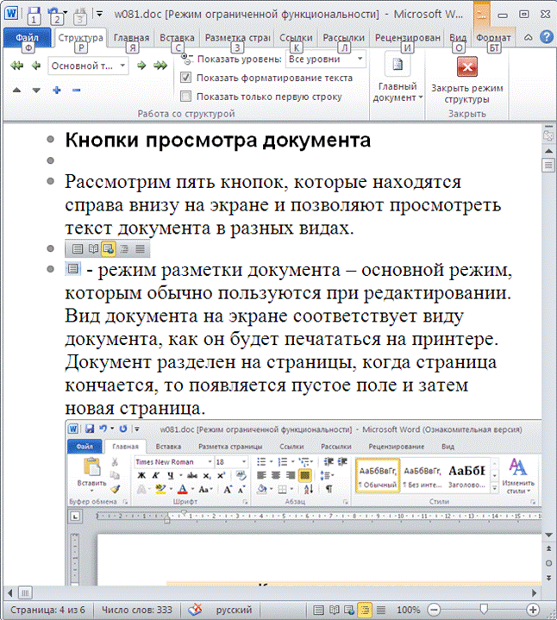The width and height of the screenshot is (557, 620).
Task: Click the 100% zoom level button
Action: pos(408,610)
